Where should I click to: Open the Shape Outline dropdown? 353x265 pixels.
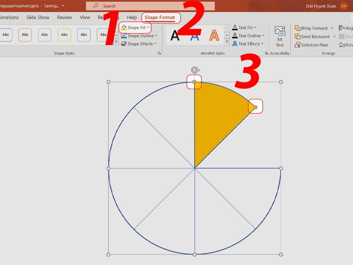click(140, 36)
